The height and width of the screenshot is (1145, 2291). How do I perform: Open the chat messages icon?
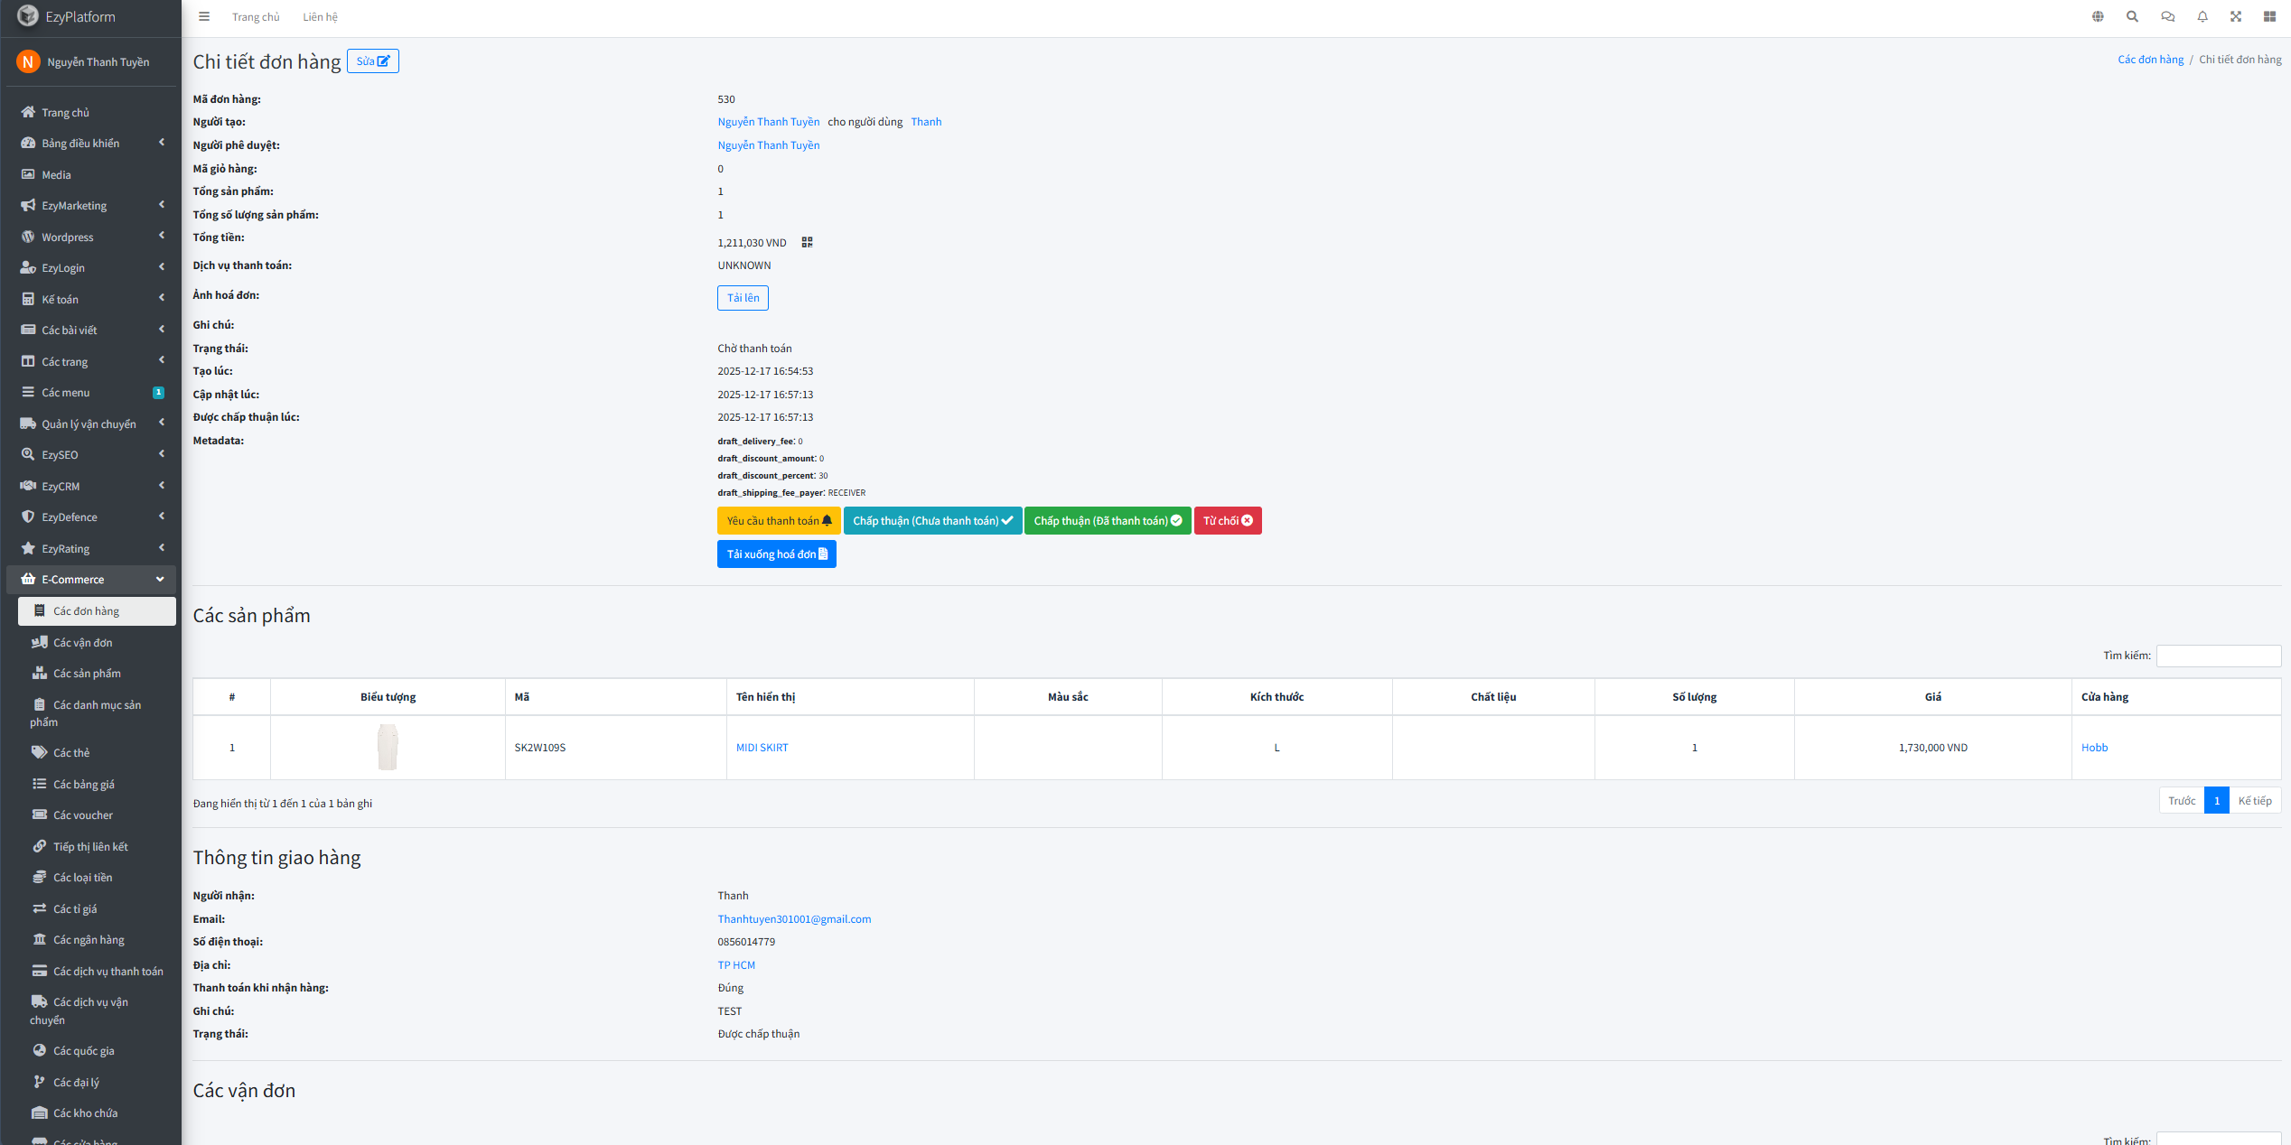(2167, 16)
